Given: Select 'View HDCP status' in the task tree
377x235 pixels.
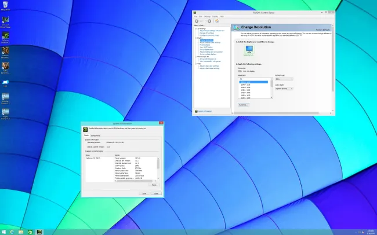Looking at the screenshot, I should 206,47.
